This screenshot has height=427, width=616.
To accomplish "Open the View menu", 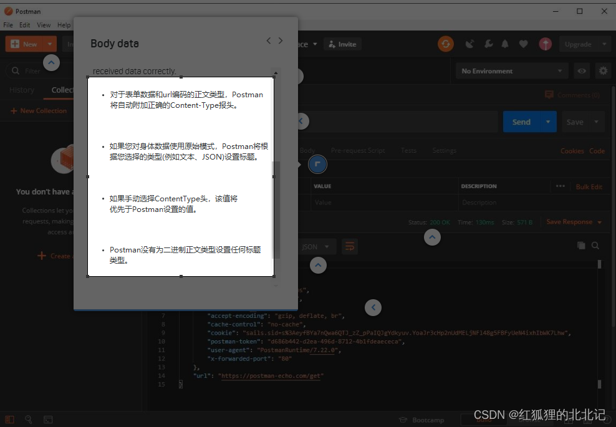I will point(44,25).
